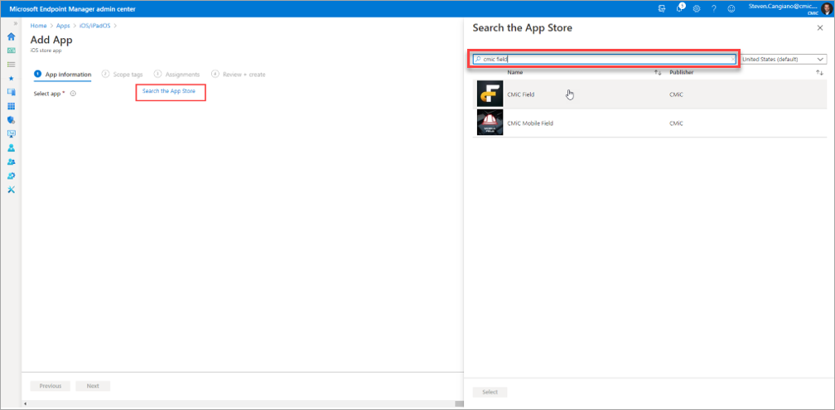Open Tenant administration icon in sidebar
This screenshot has height=410, width=835.
pos(12,176)
